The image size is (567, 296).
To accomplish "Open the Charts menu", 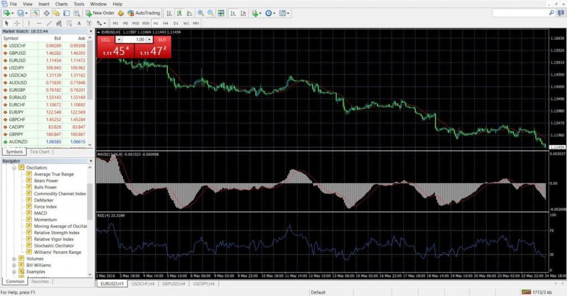I will [61, 4].
